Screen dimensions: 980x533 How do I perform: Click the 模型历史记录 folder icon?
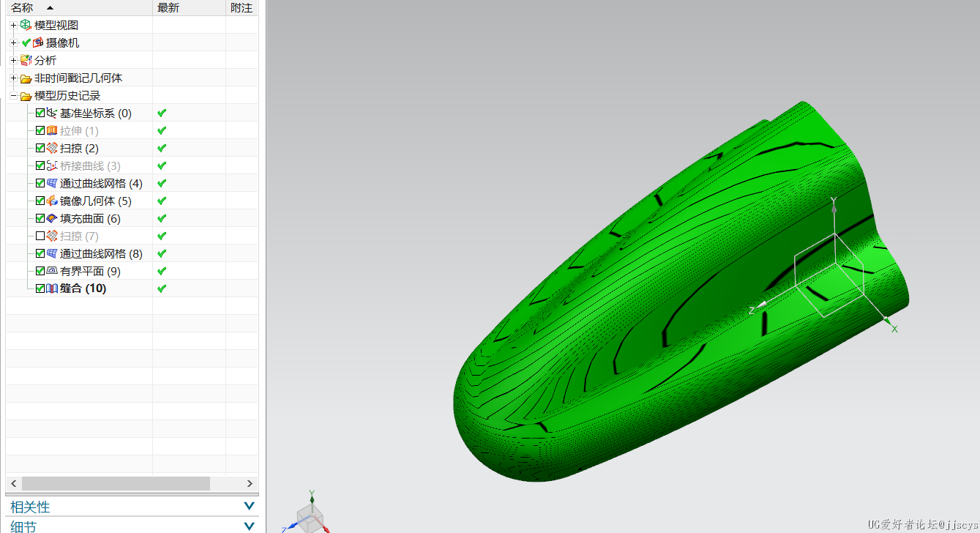coord(26,96)
